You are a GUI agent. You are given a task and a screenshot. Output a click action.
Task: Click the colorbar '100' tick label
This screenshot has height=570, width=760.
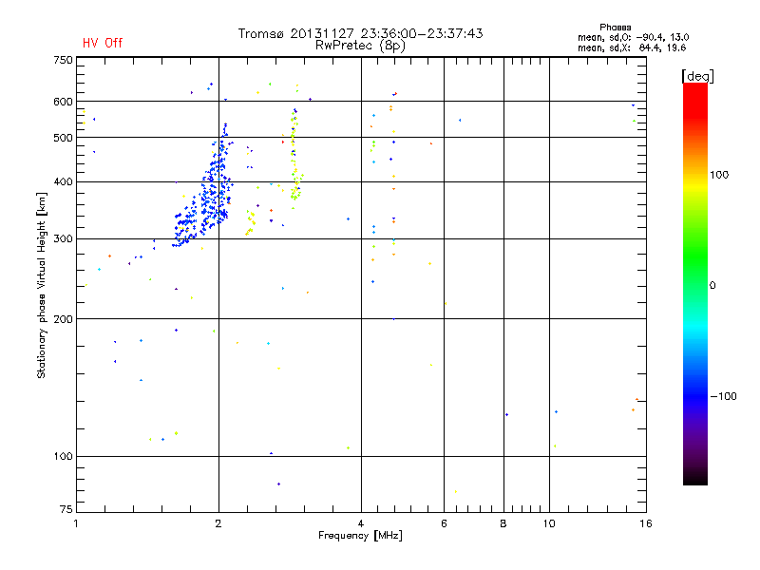pos(719,175)
